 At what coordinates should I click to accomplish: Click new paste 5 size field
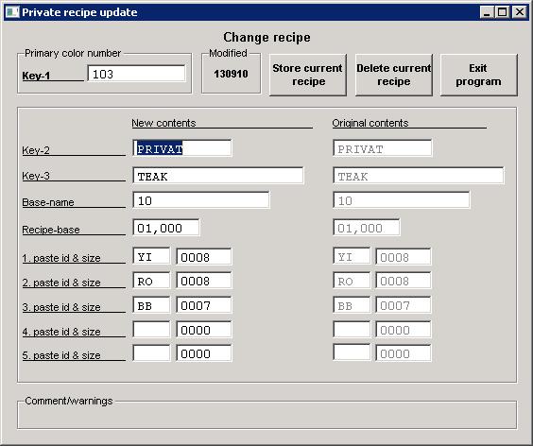pos(204,353)
